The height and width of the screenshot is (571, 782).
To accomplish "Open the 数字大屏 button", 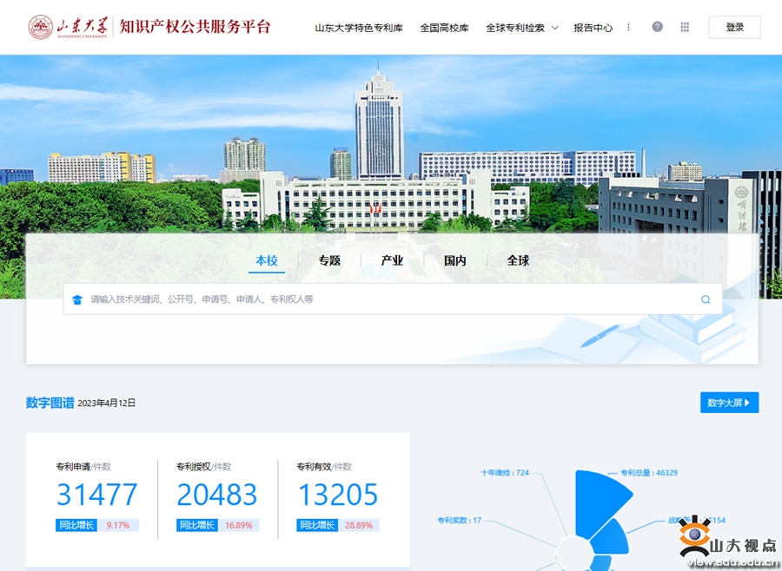I will click(729, 403).
